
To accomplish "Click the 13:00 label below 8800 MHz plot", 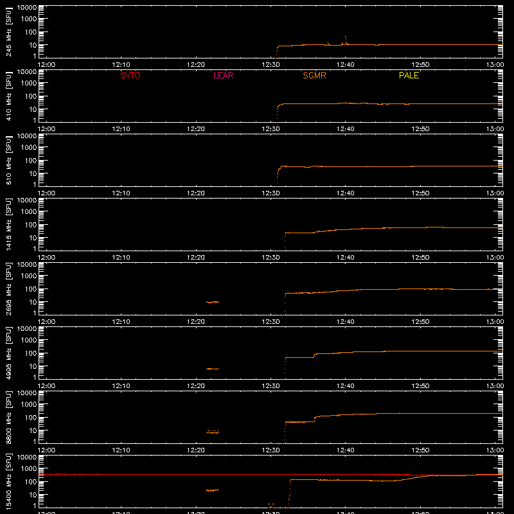I will click(495, 450).
